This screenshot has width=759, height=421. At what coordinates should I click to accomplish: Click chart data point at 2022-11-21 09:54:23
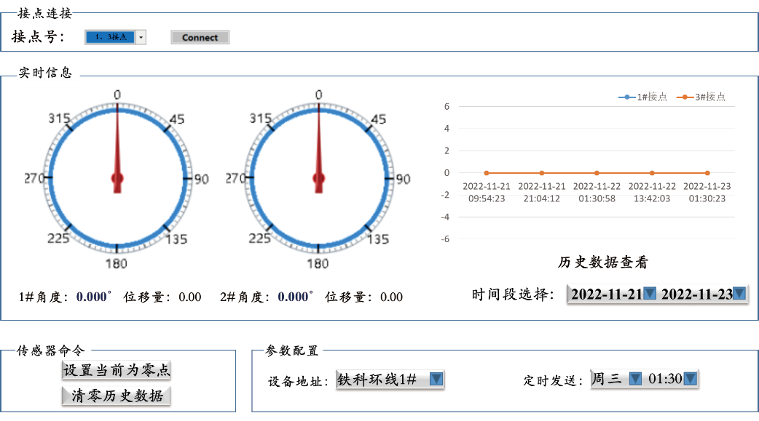487,173
